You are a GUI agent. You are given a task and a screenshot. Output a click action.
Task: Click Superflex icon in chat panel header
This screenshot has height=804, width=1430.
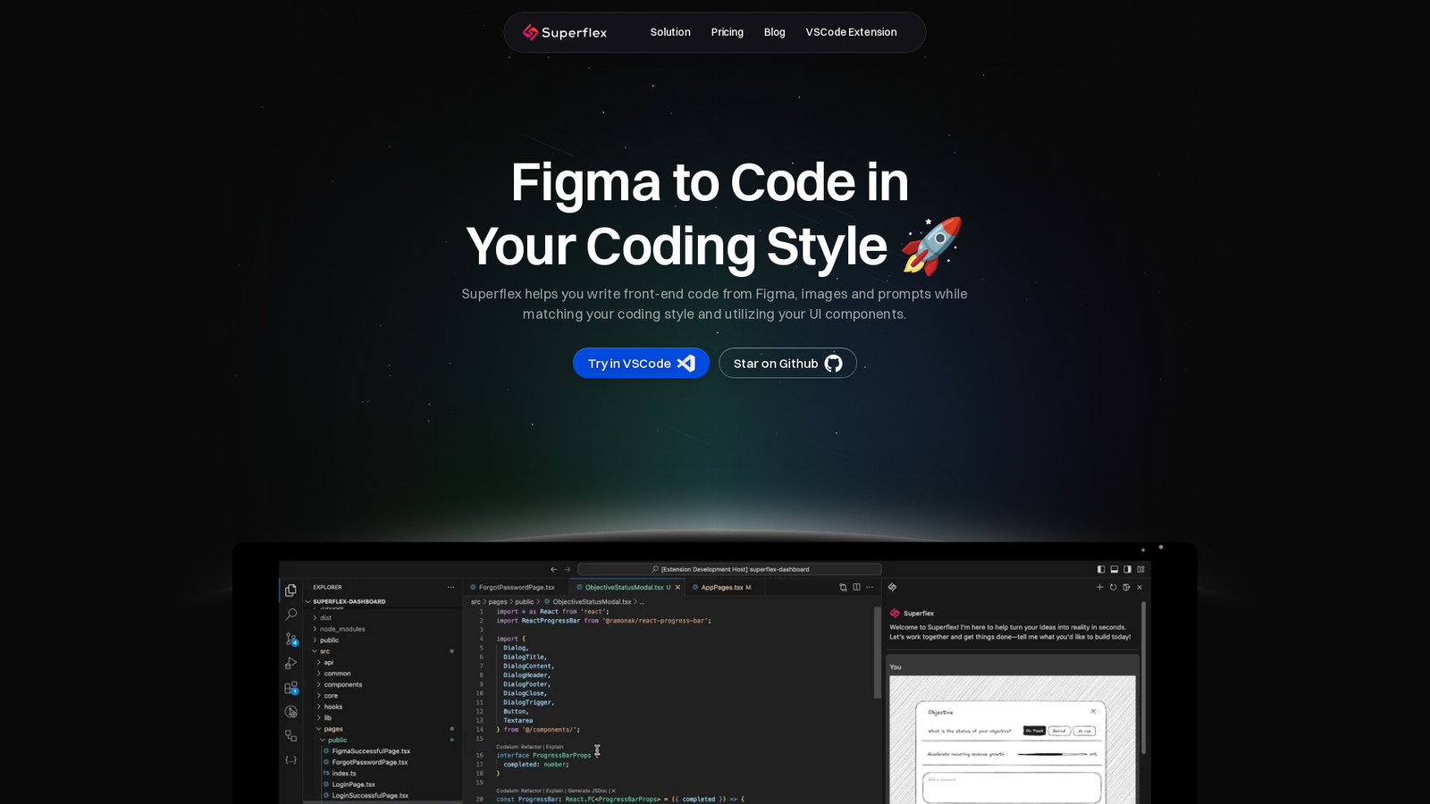click(892, 587)
